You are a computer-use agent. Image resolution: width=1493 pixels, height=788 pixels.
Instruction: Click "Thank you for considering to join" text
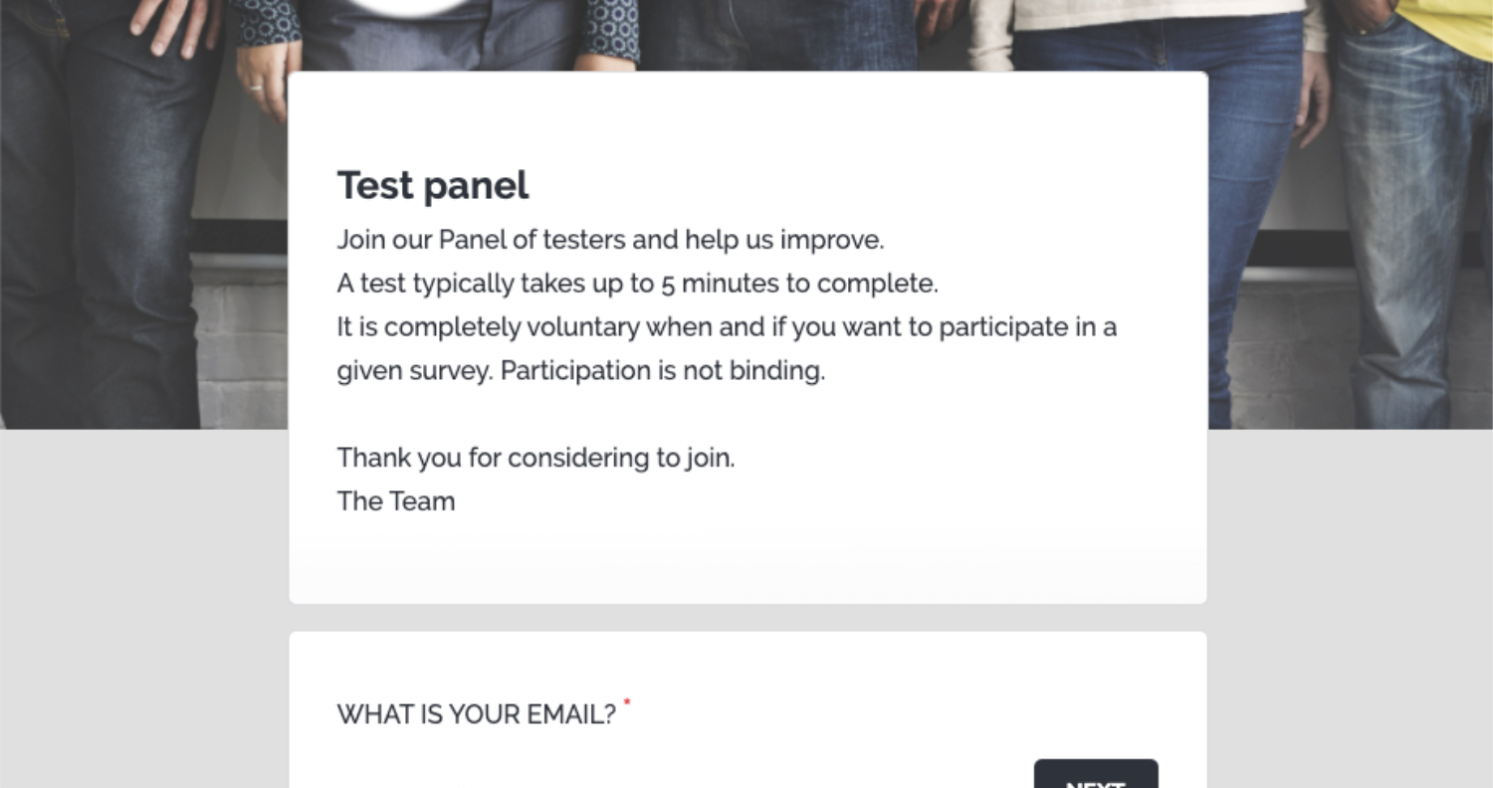535,458
